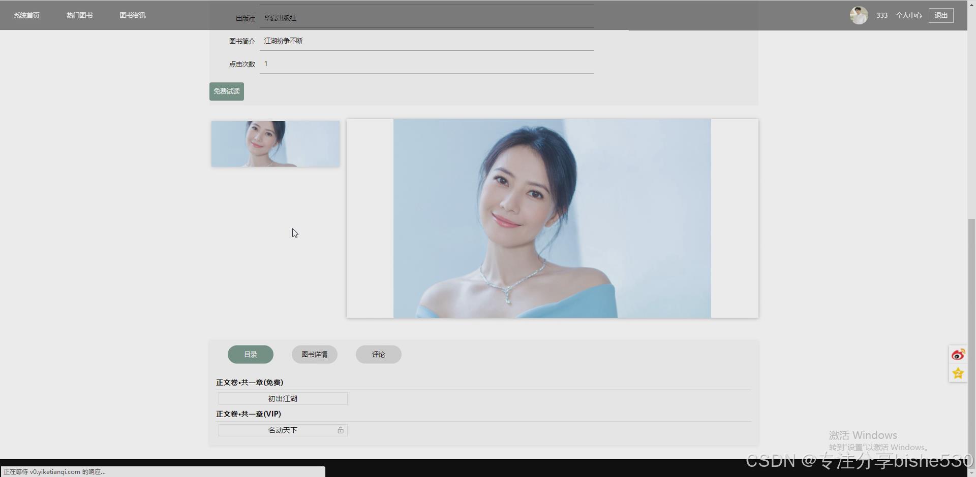
Task: Click the 出版社 field showing 华夏出版社
Action: click(426, 18)
